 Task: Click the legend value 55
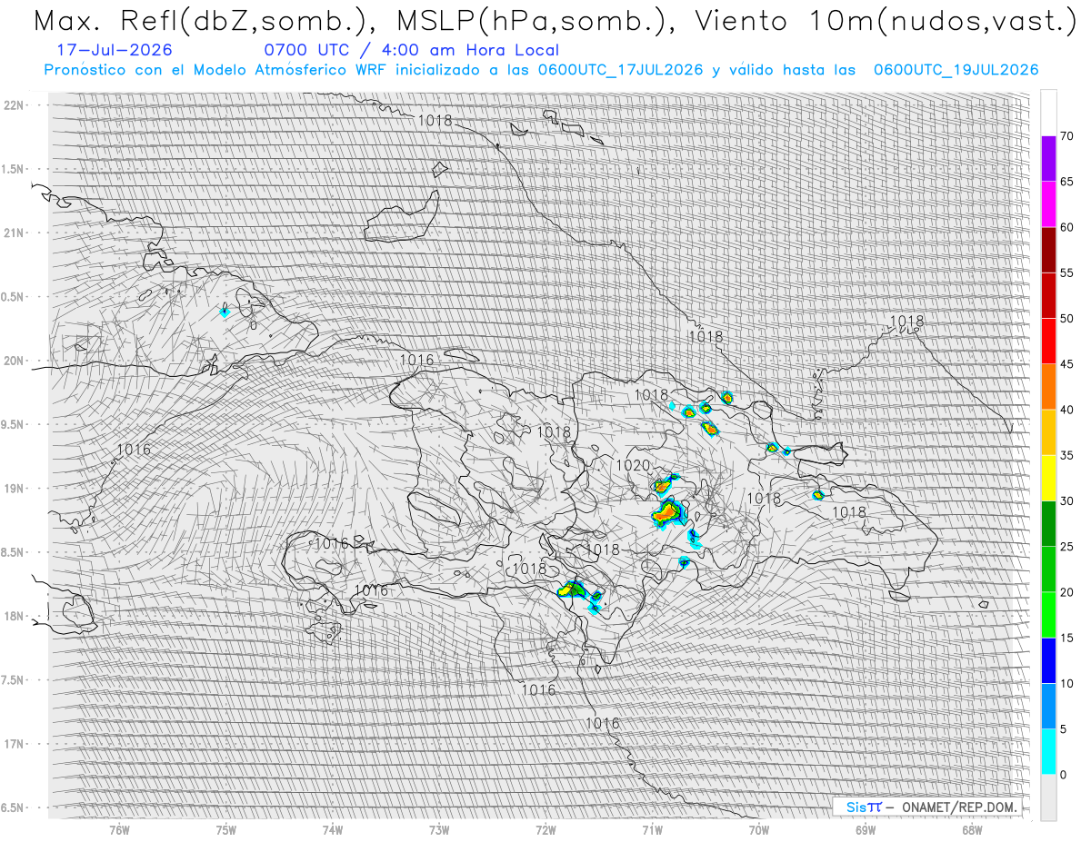click(x=1066, y=273)
